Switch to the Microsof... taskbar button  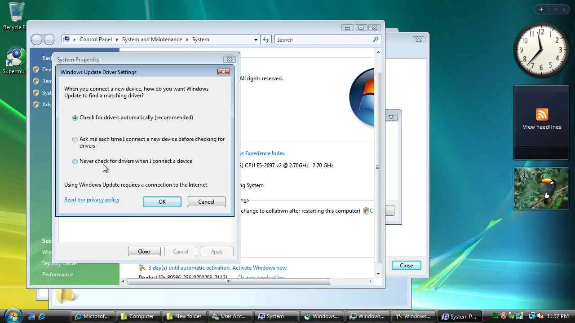(x=92, y=316)
